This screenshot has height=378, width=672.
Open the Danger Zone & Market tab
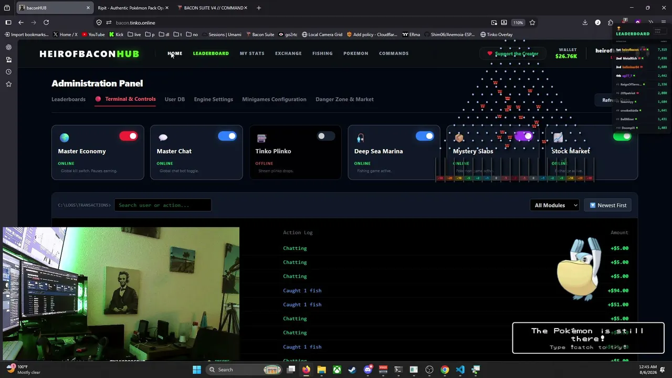click(344, 99)
